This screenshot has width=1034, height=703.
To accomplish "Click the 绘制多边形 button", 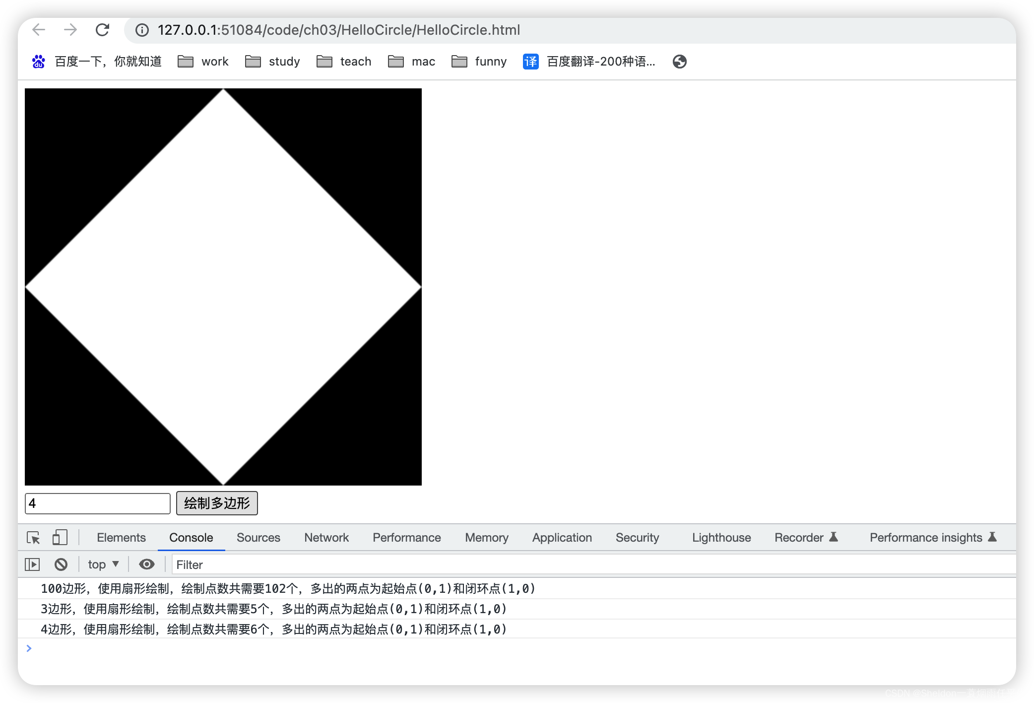I will [217, 503].
